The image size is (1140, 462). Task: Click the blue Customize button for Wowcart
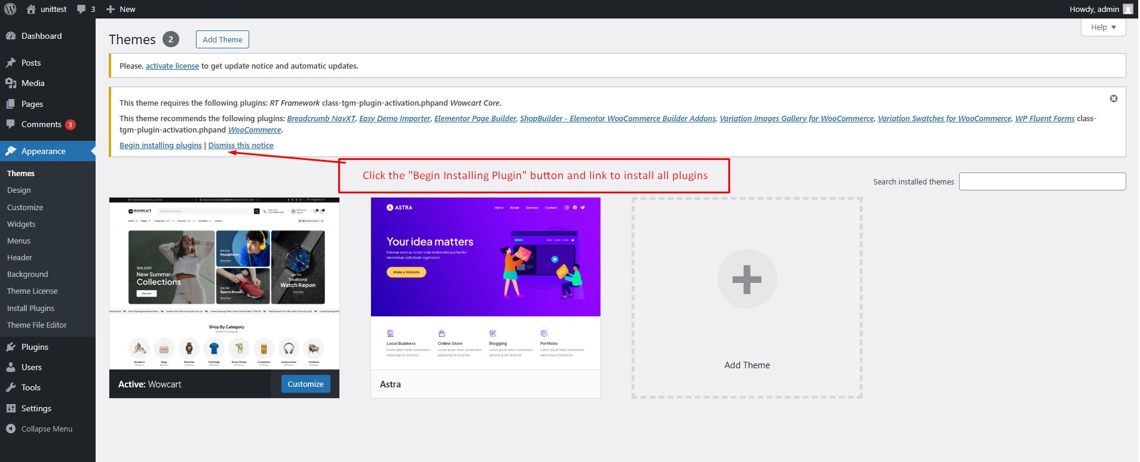[305, 384]
